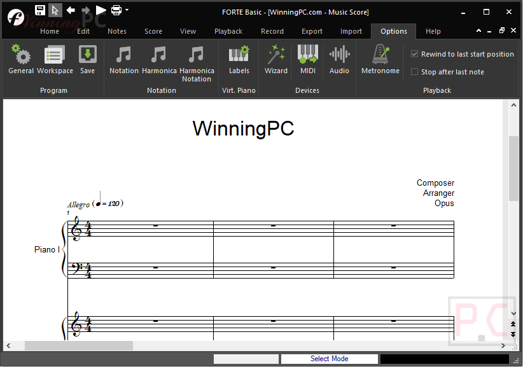Viewport: 523px width, 367px height.
Task: Launch the devices Wizard
Action: (x=276, y=59)
